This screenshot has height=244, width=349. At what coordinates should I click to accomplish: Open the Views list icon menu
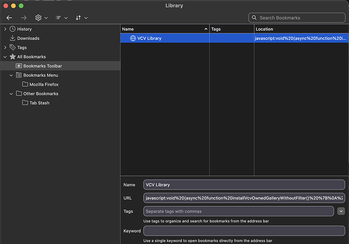point(58,18)
